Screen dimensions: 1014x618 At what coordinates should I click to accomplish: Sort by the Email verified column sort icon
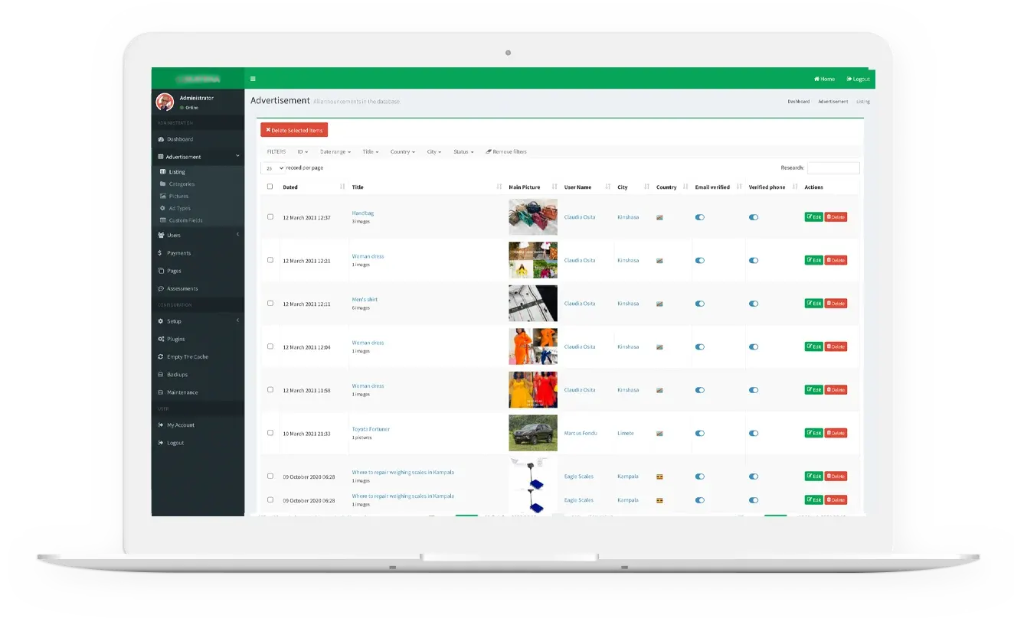tap(739, 187)
